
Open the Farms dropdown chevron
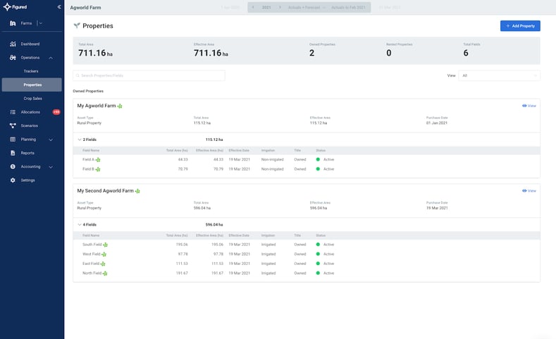click(x=41, y=23)
